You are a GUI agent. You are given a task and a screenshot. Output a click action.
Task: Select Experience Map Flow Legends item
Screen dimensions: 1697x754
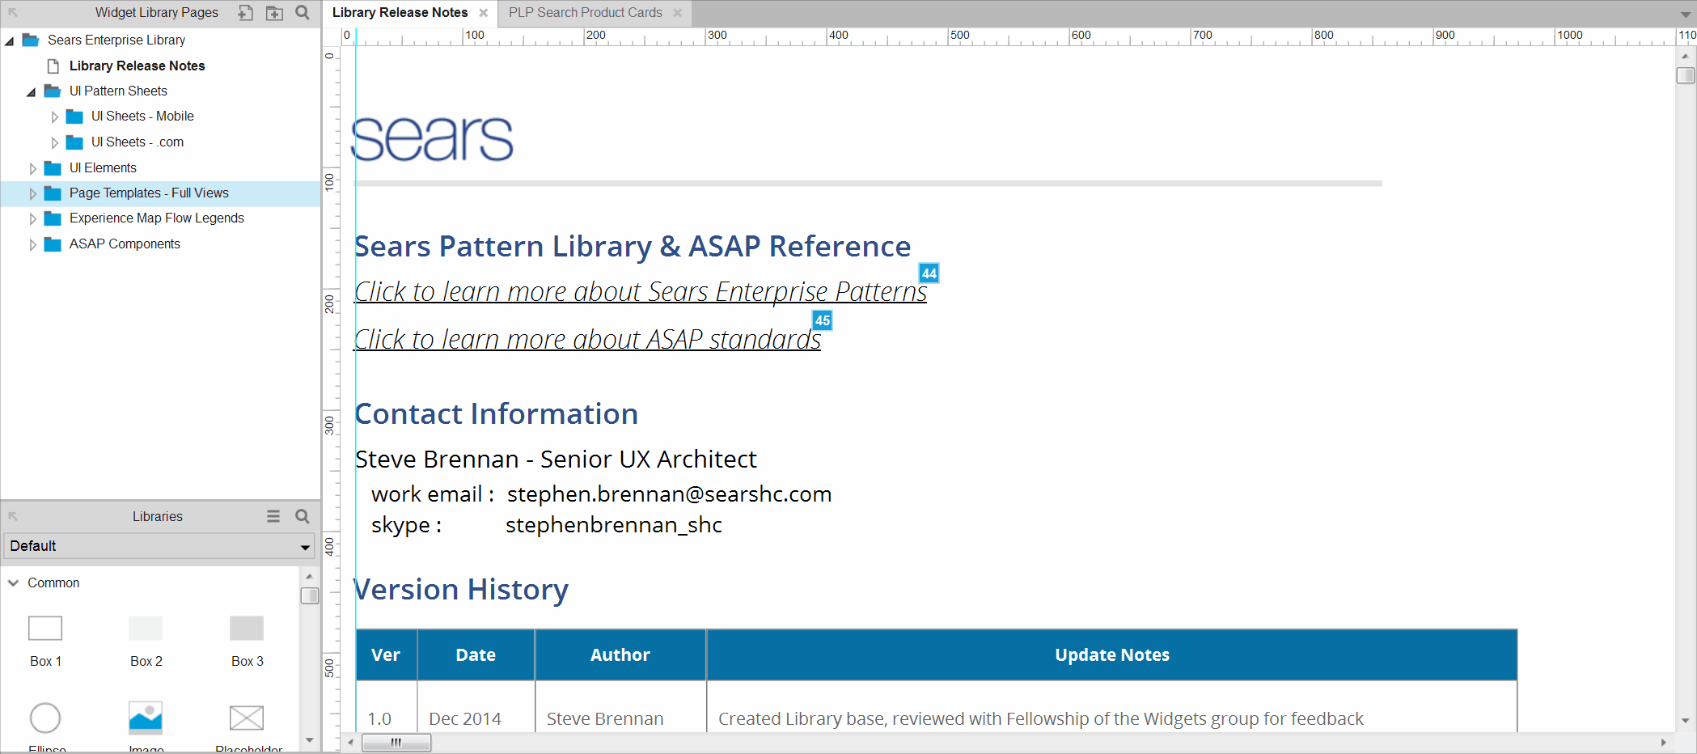(x=156, y=218)
